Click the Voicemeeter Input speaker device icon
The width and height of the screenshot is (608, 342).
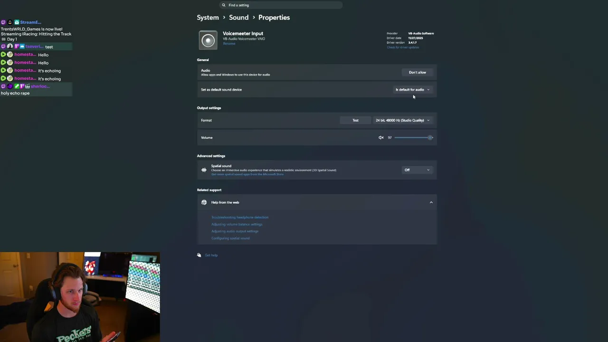pyautogui.click(x=208, y=40)
